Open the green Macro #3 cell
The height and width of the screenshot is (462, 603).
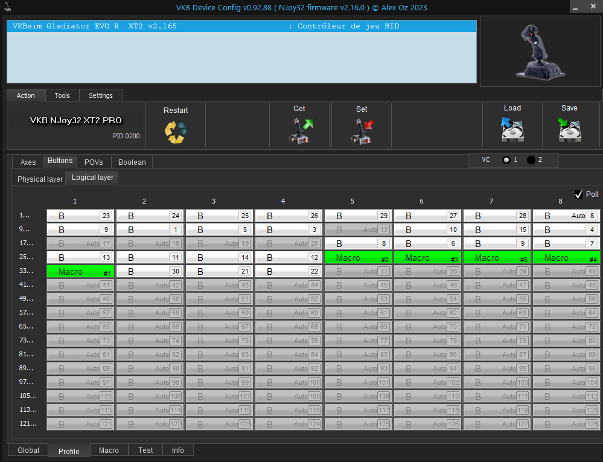click(x=427, y=258)
